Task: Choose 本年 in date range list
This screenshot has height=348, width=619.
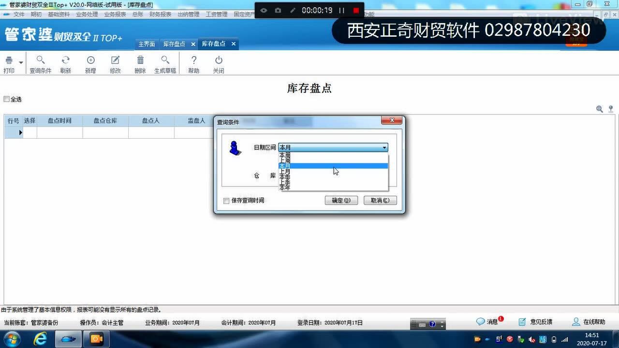Action: tap(333, 188)
